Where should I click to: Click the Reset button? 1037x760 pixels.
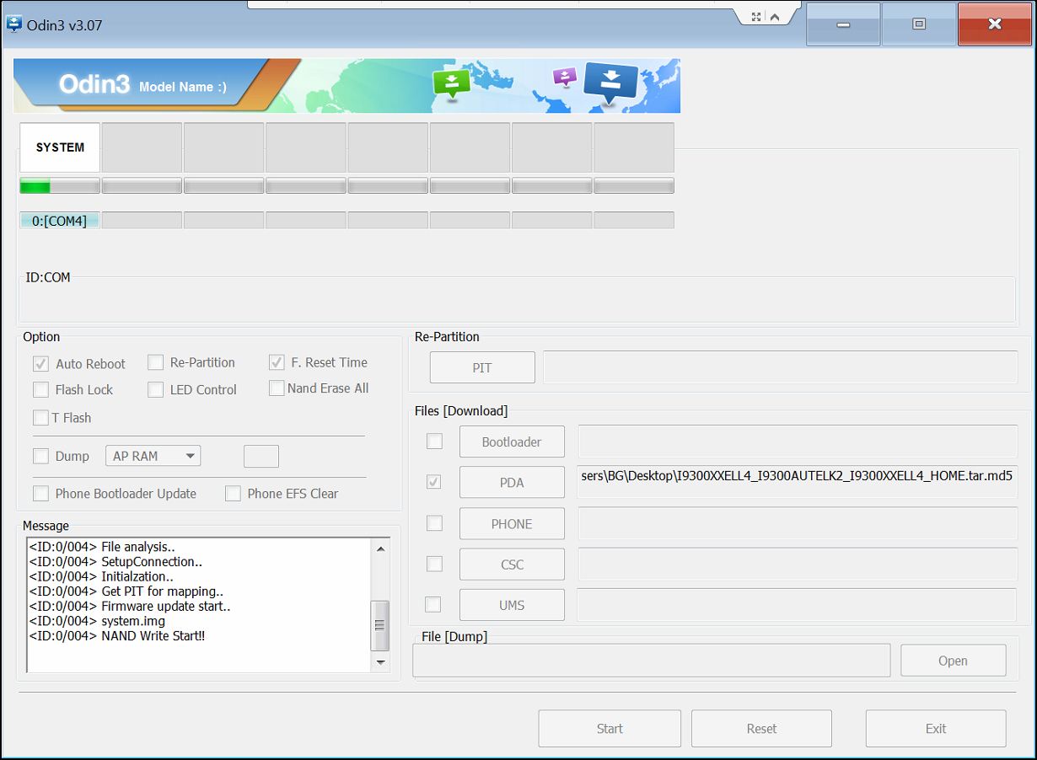click(761, 728)
